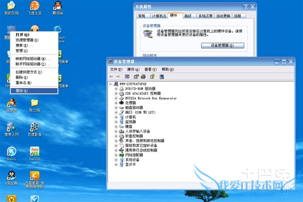Expand the NVIDIA Network Bus Enumerator node
Viewport: 303px width, 202px height.
tap(116, 98)
